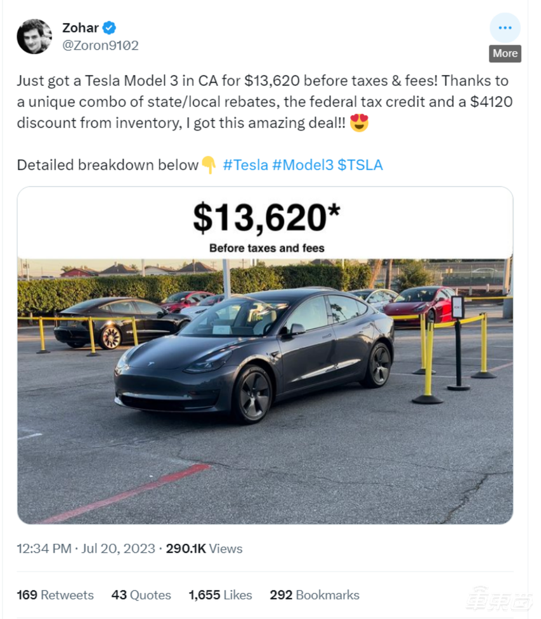The image size is (541, 619).
Task: Open the #Model3 hashtag
Action: coord(301,164)
